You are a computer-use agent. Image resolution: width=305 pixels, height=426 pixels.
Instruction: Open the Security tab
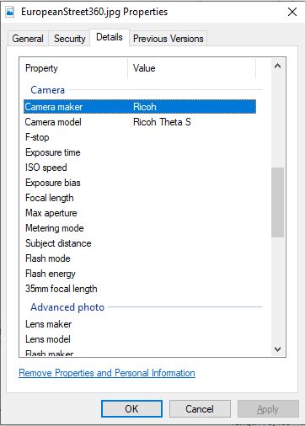click(69, 39)
